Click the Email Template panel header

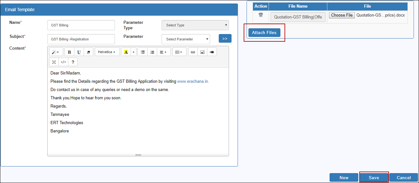click(x=119, y=10)
